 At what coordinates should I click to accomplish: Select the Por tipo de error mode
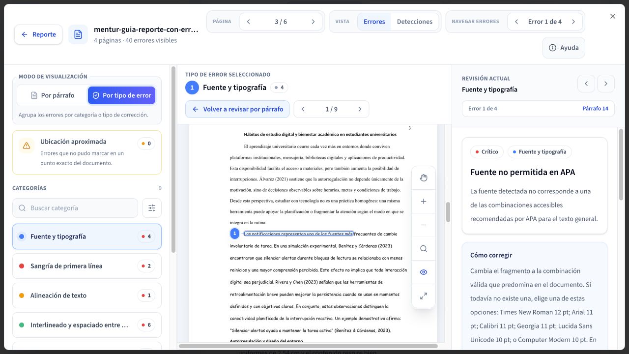pos(122,95)
